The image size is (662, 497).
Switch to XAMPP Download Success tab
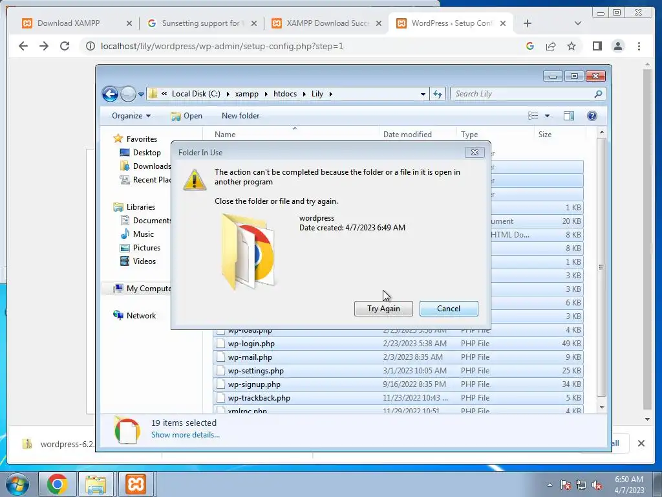point(326,23)
